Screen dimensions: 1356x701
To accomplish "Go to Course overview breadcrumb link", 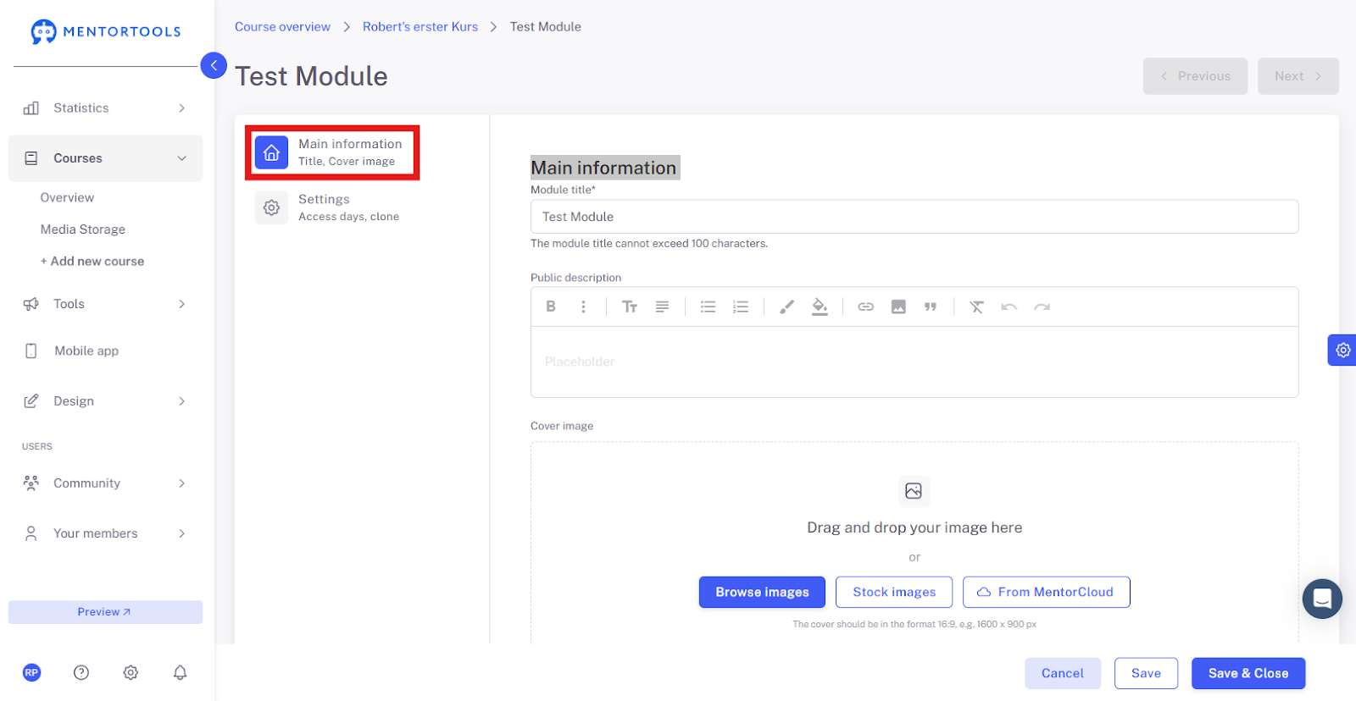I will 282,27.
